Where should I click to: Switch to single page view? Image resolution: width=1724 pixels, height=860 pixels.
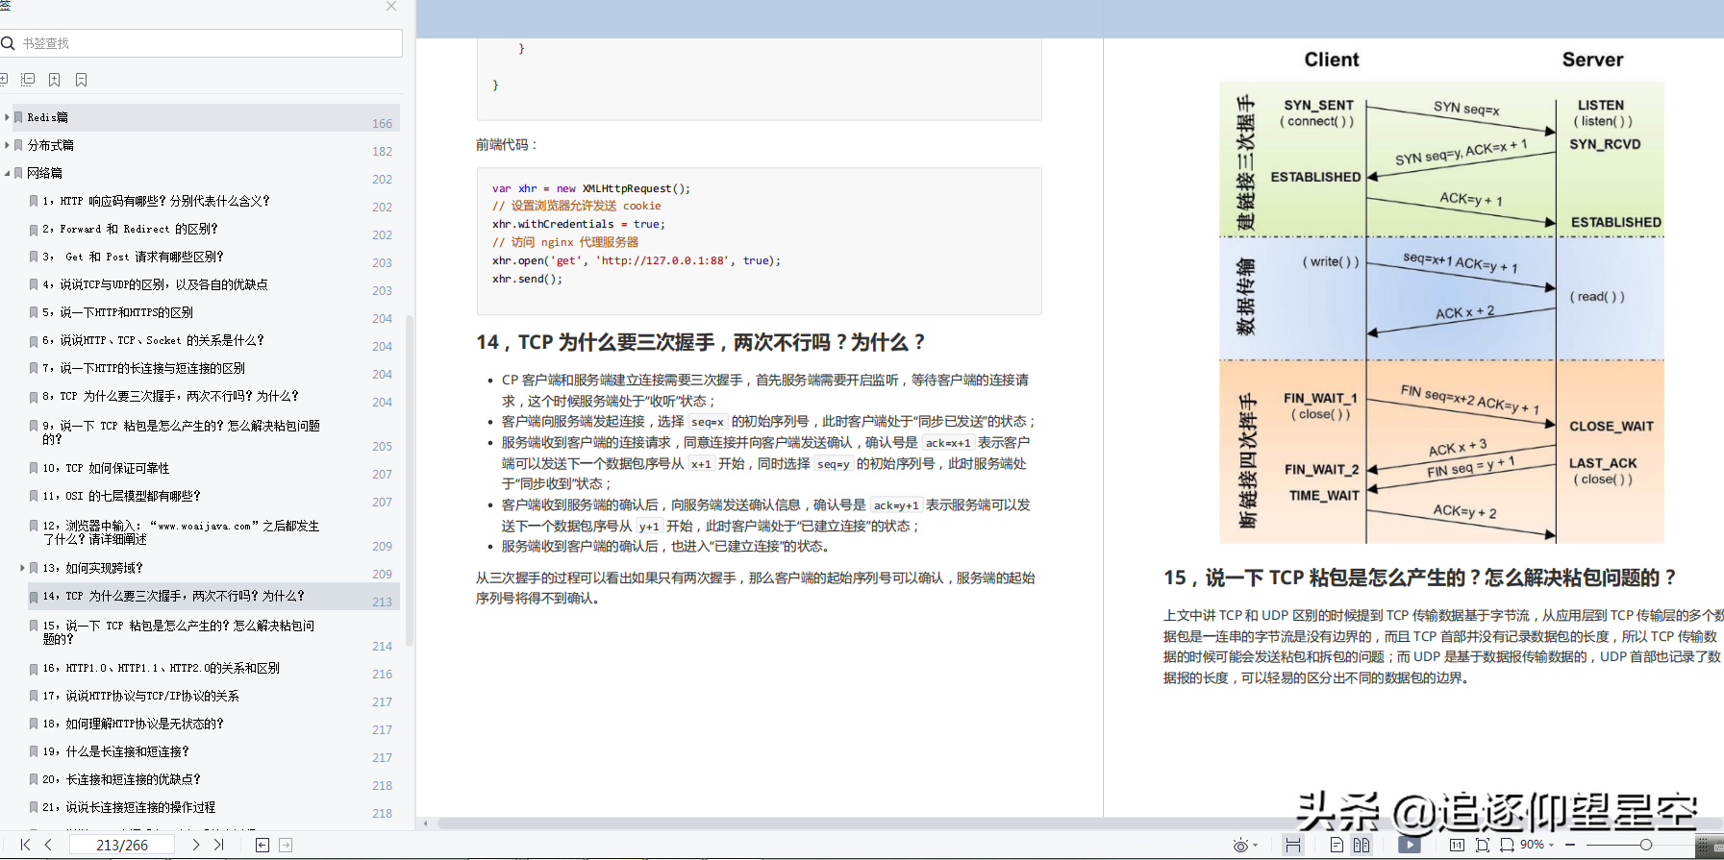(1337, 845)
